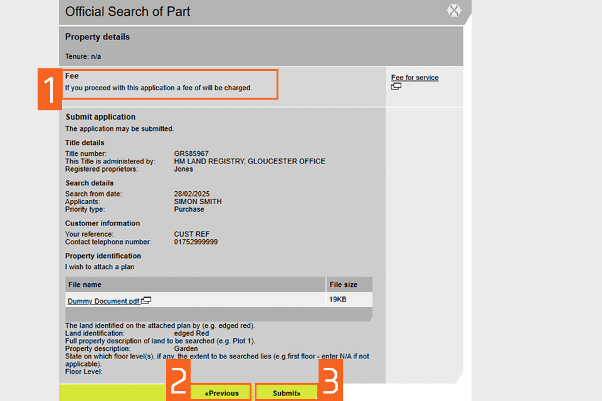
Task: Click the Fee heading text
Action: [x=72, y=76]
